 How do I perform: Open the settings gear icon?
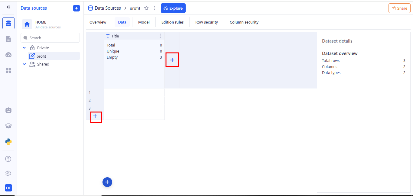pos(8,173)
